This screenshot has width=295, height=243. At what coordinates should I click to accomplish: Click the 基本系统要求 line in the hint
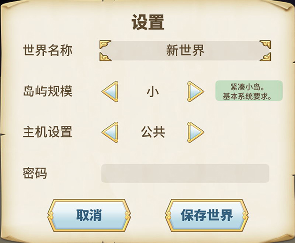click(x=249, y=95)
